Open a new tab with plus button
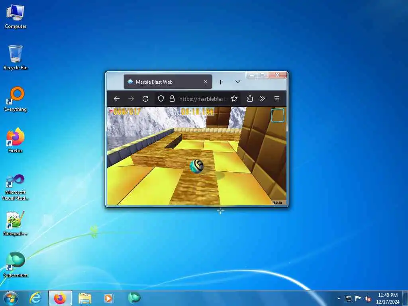The height and width of the screenshot is (306, 408). click(x=220, y=82)
